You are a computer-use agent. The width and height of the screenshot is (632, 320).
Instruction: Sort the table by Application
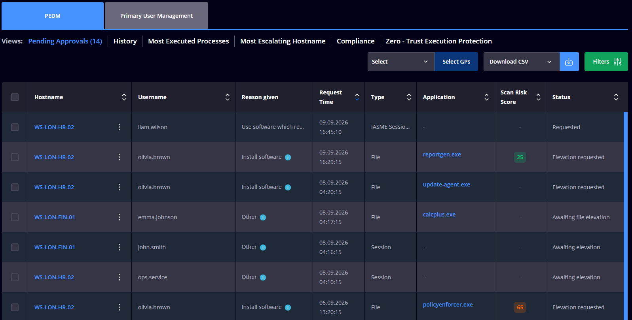click(x=486, y=97)
